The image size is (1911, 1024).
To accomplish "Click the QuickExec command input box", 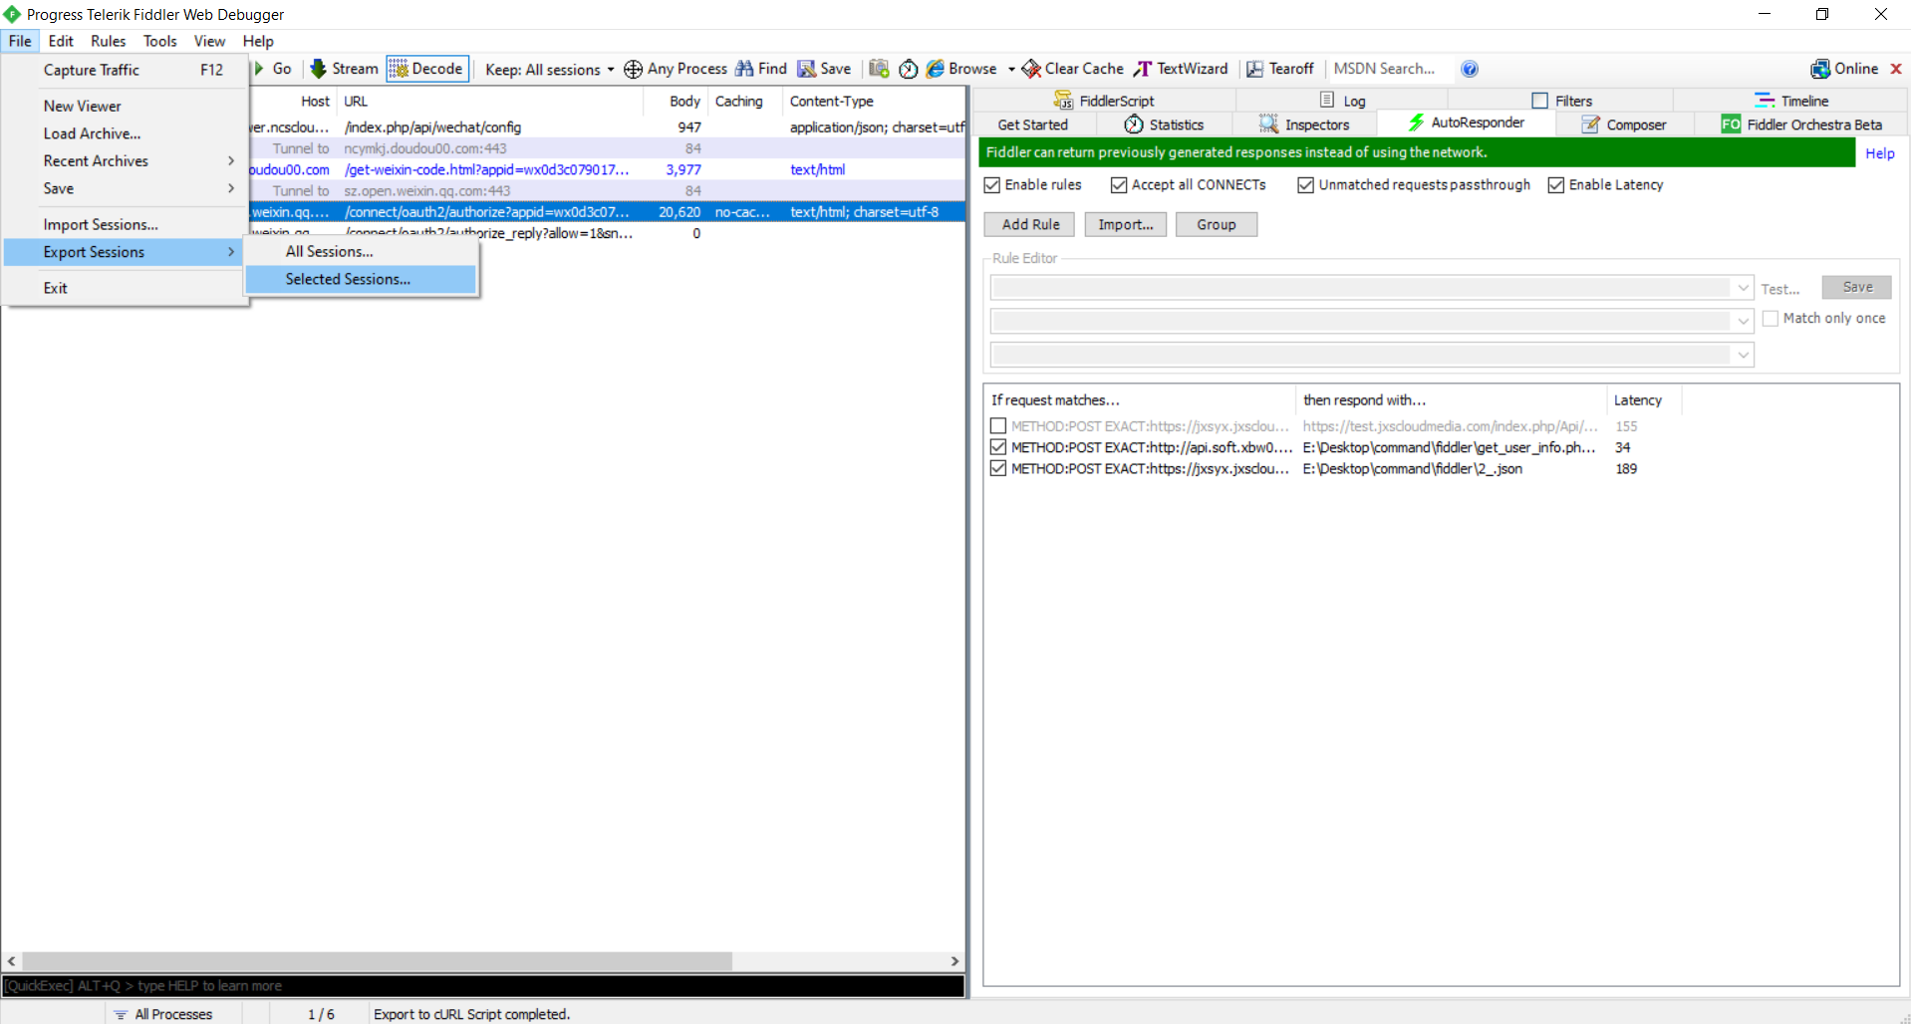I will pyautogui.click(x=483, y=986).
